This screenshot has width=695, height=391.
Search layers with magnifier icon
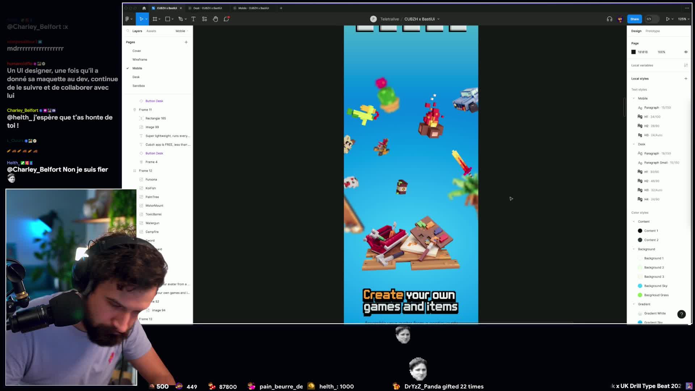pos(128,31)
